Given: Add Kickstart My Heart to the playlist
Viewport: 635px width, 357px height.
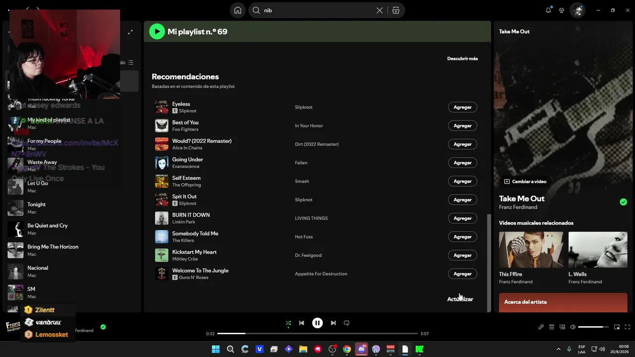Looking at the screenshot, I should (x=462, y=255).
